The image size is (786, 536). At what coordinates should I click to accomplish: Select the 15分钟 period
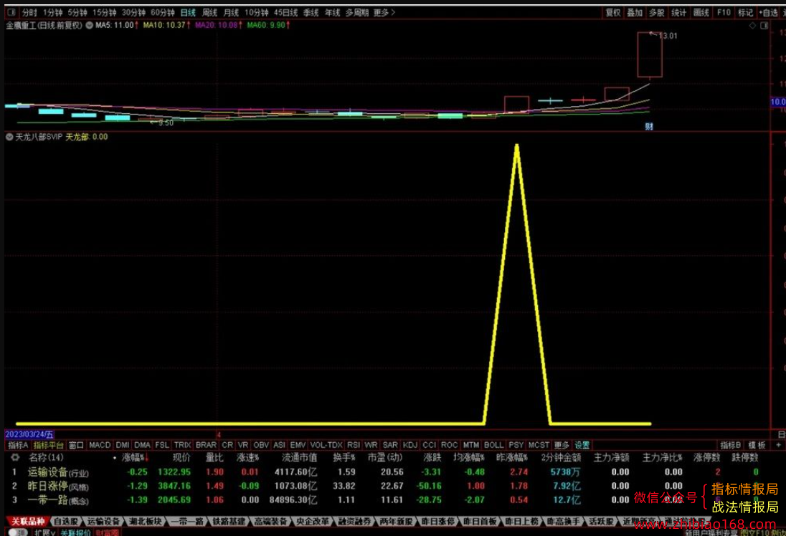click(x=104, y=12)
